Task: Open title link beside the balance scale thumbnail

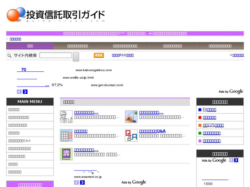Action: tap(151, 113)
